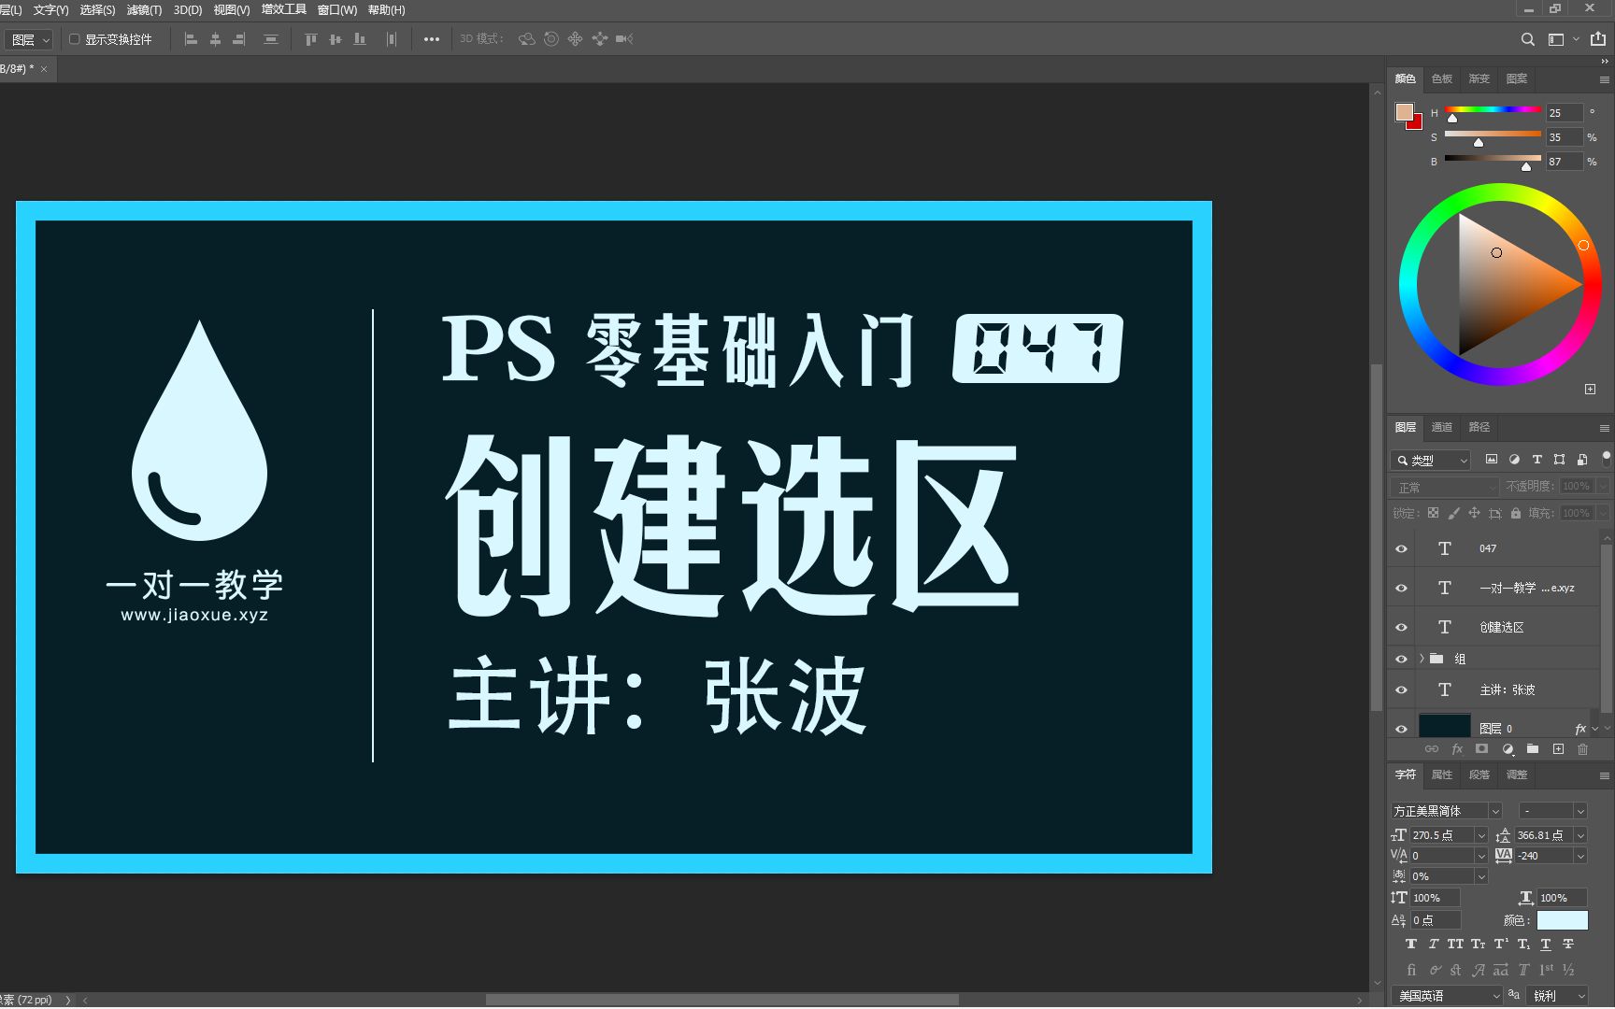Click the foreground color swatch
Screen dimensions: 1615x1009
tap(1404, 112)
